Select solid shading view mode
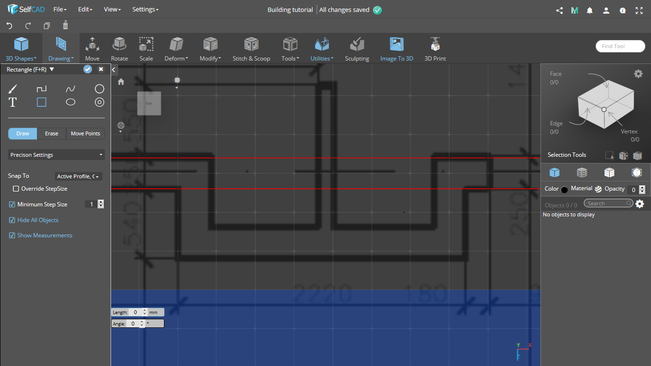Image resolution: width=651 pixels, height=366 pixels. 554,173
